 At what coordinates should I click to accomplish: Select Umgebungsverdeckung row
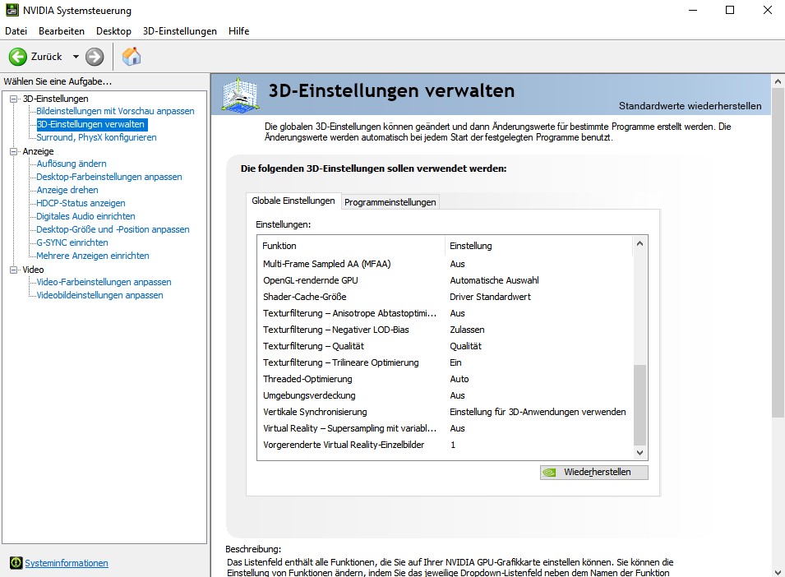click(x=445, y=395)
